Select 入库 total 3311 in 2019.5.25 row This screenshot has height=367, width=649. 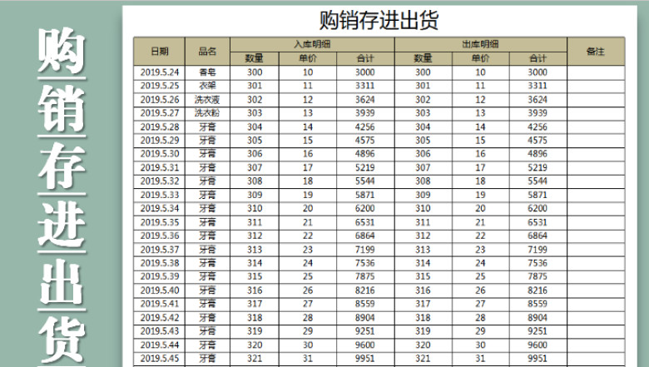coord(365,86)
